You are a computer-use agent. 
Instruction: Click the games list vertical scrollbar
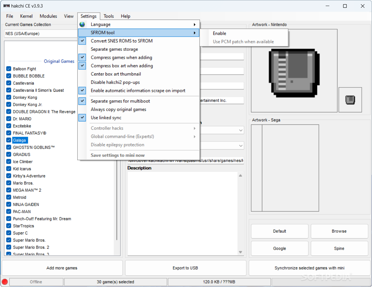[x=117, y=200]
